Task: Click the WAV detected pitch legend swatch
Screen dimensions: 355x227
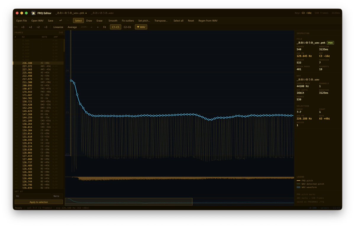Action: click(x=298, y=184)
